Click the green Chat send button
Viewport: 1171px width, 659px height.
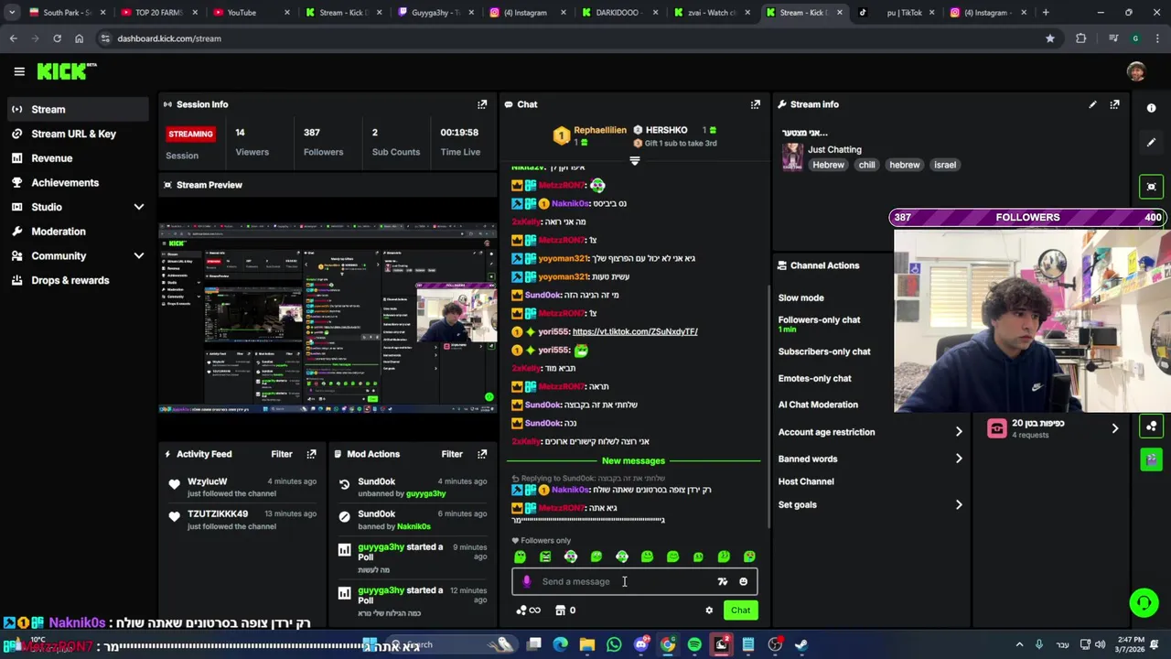pyautogui.click(x=740, y=610)
